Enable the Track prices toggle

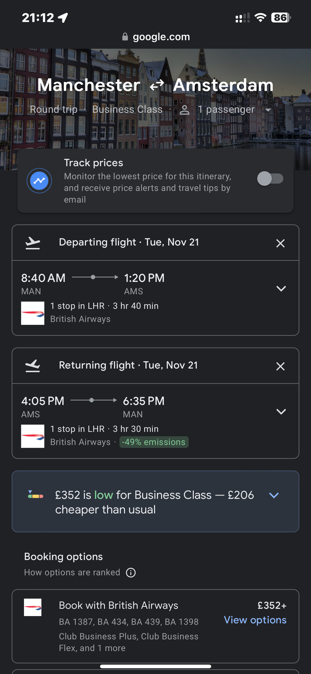(270, 178)
